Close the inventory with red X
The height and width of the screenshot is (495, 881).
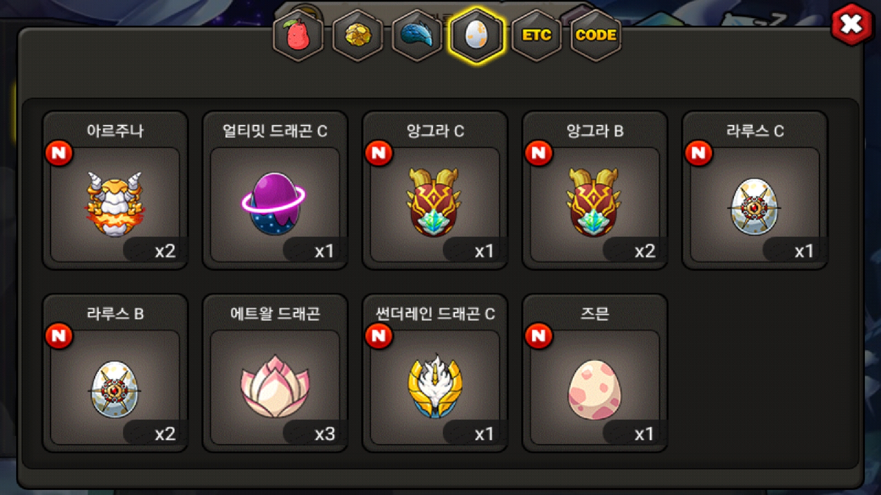(852, 24)
